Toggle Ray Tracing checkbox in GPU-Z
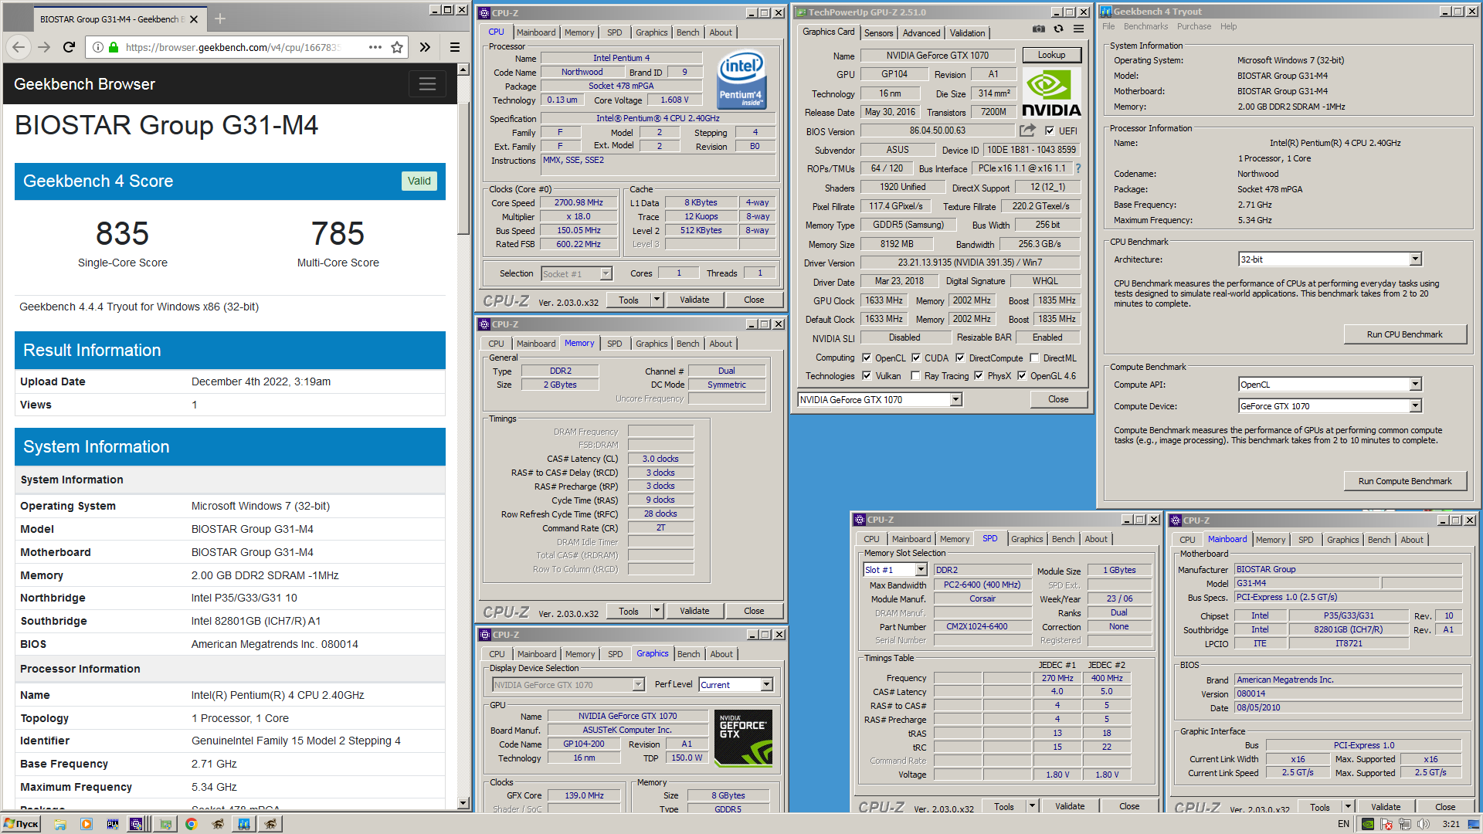Viewport: 1483px width, 834px height. click(915, 375)
